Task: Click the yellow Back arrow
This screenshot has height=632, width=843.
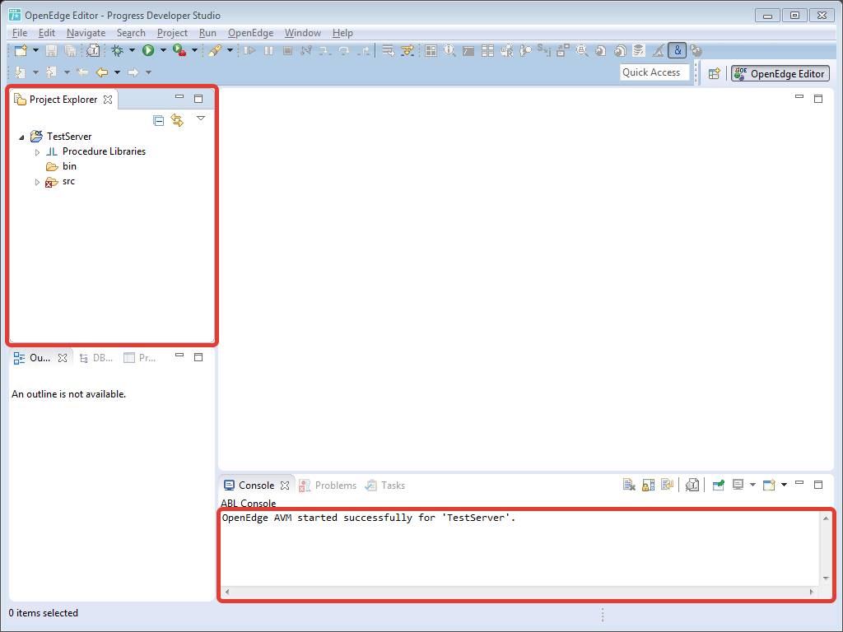Action: coord(101,72)
